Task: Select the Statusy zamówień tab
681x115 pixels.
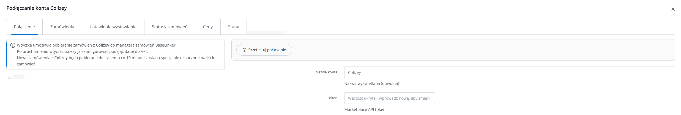Action: [x=170, y=27]
